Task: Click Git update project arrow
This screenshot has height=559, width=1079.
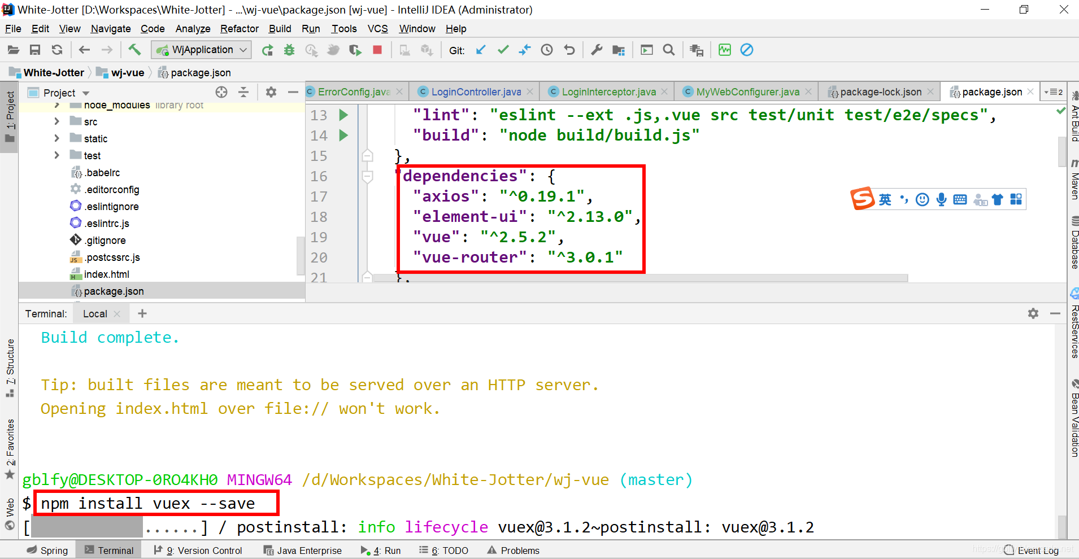Action: click(x=481, y=50)
